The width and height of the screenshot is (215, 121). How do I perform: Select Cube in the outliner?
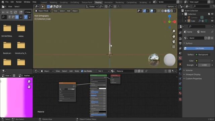[193, 21]
